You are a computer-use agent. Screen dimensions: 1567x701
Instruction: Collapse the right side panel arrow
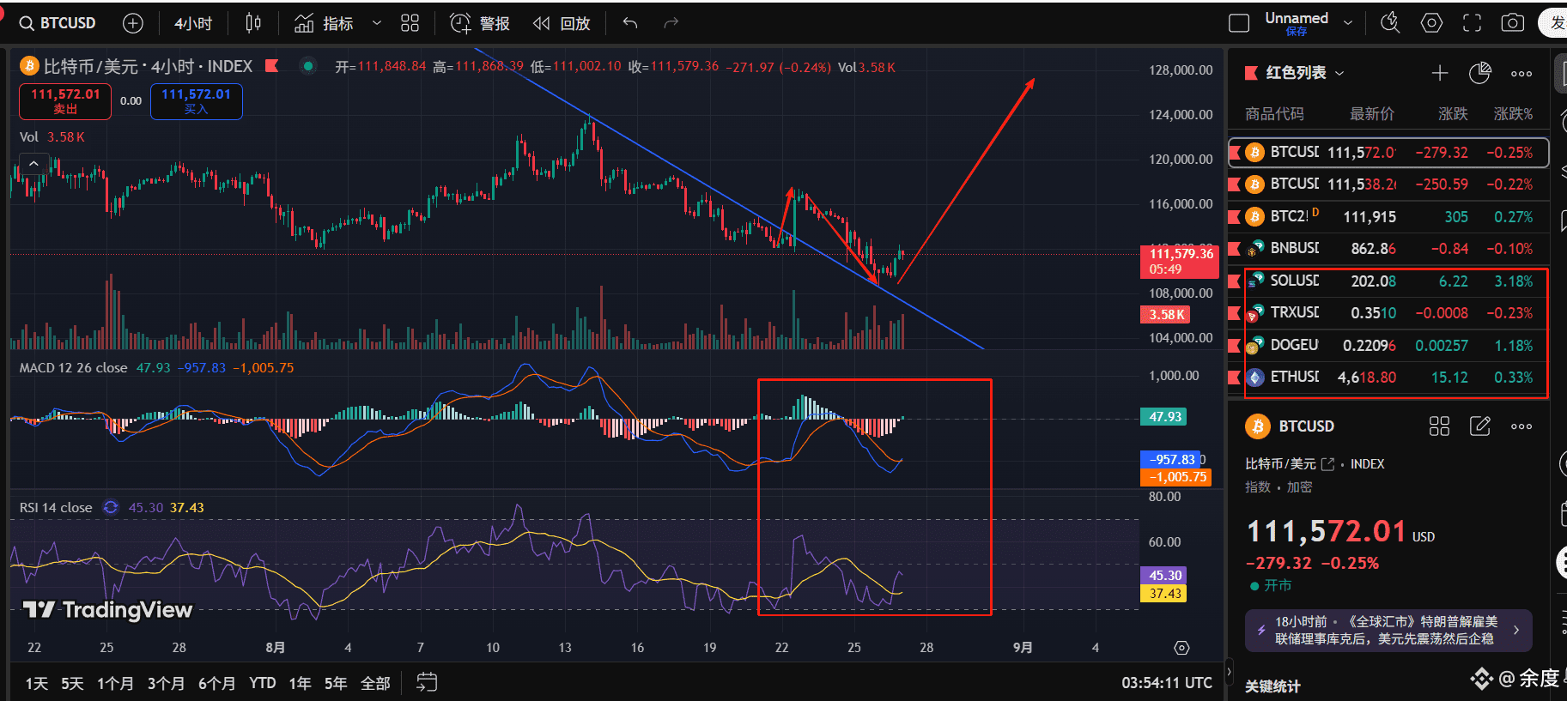[x=1229, y=671]
